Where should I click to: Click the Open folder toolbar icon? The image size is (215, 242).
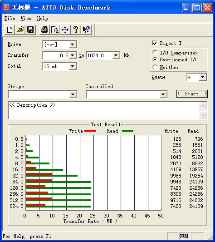click(x=20, y=30)
